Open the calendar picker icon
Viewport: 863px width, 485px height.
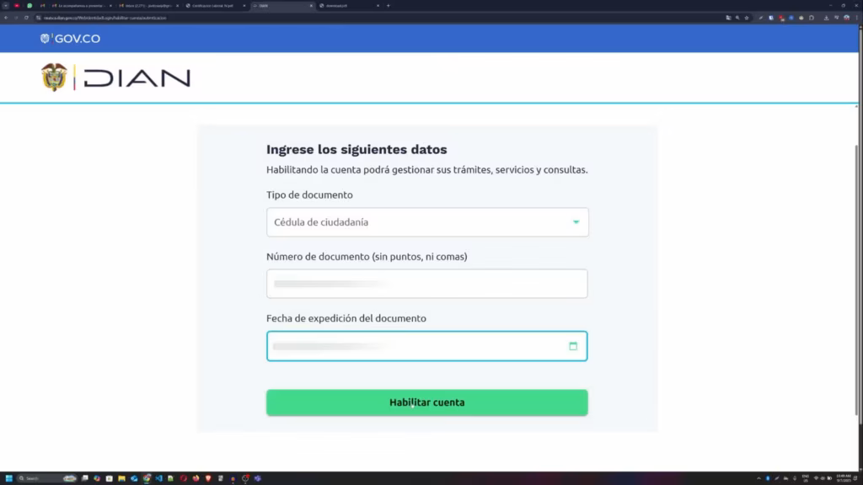[573, 346]
